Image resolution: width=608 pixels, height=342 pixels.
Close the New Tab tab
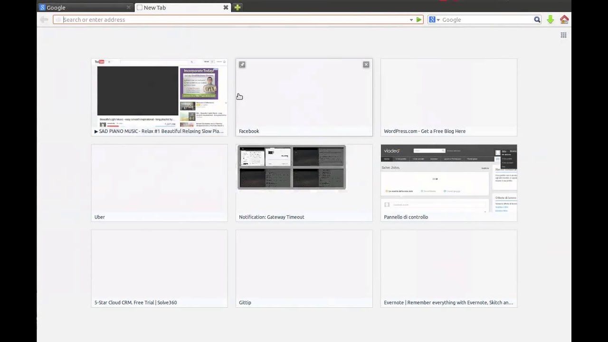click(226, 8)
